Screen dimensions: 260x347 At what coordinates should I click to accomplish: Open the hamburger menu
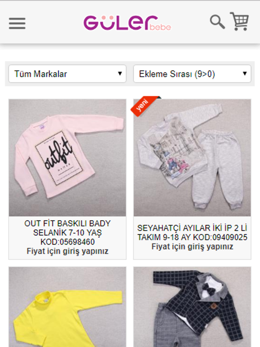(17, 23)
